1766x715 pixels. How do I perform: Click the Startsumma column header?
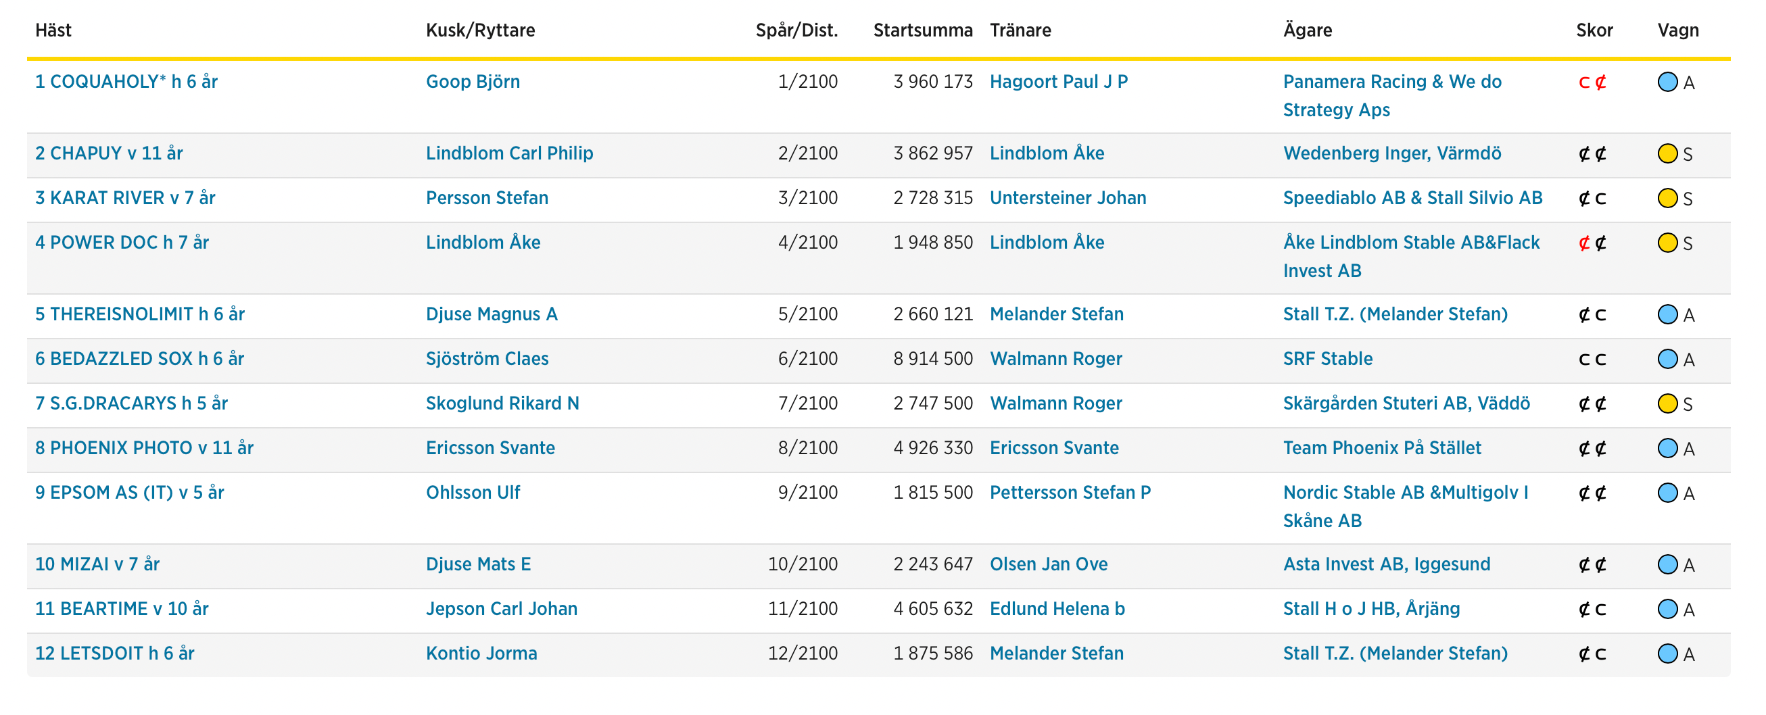922,30
